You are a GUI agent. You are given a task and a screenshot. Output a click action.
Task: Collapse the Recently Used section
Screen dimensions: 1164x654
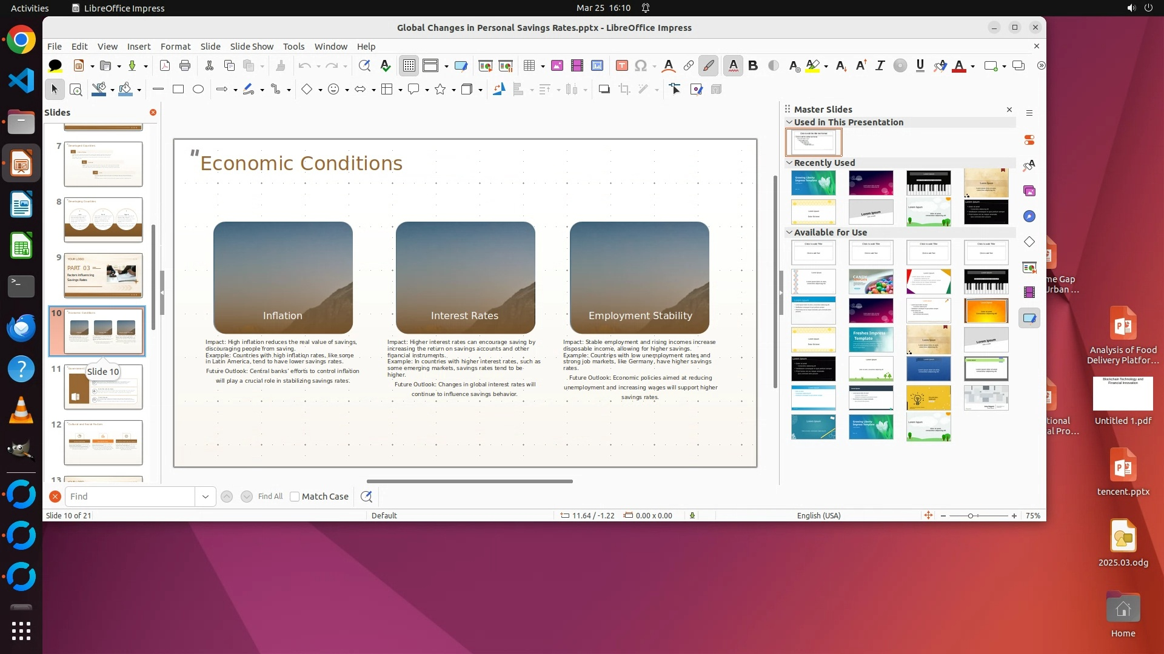[789, 162]
